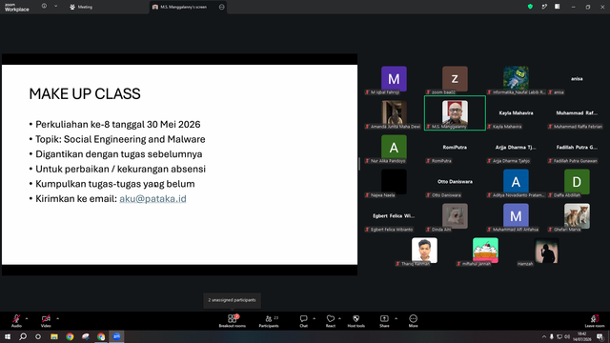This screenshot has width=610, height=343.
Task: Select Aditya Novadianto Pratama participant tile
Action: 516,183
